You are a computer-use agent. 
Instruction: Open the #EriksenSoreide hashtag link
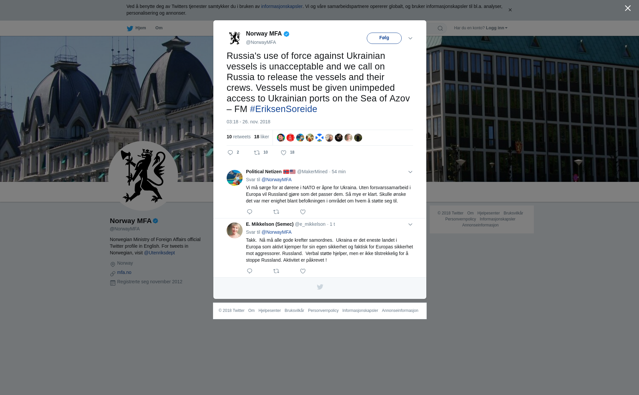click(x=284, y=109)
